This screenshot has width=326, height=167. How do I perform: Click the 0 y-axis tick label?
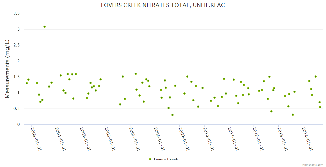(19, 124)
